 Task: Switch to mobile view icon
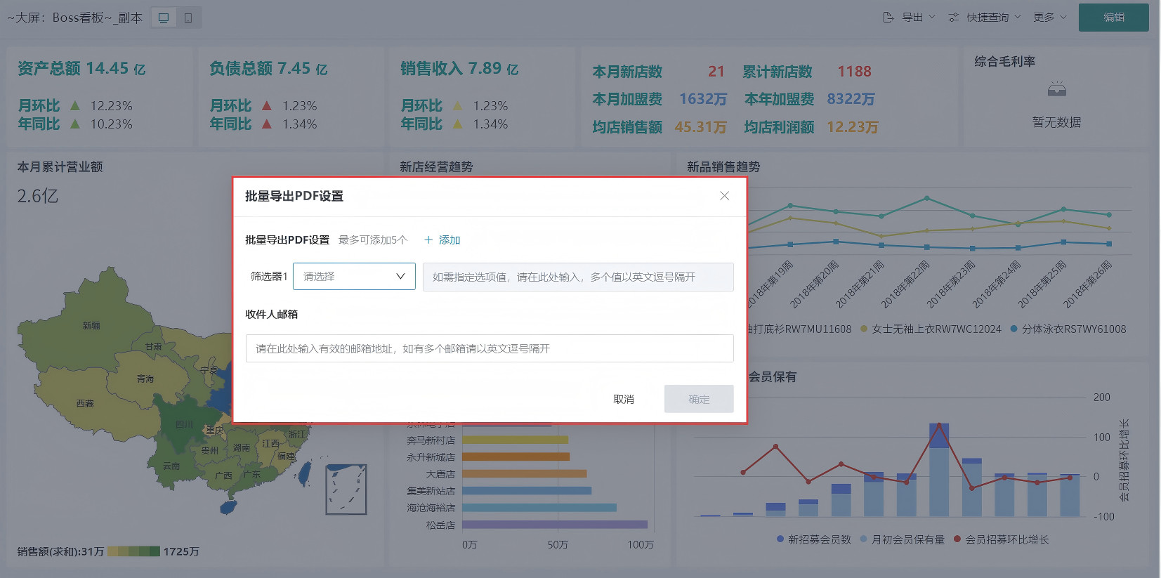(x=188, y=18)
